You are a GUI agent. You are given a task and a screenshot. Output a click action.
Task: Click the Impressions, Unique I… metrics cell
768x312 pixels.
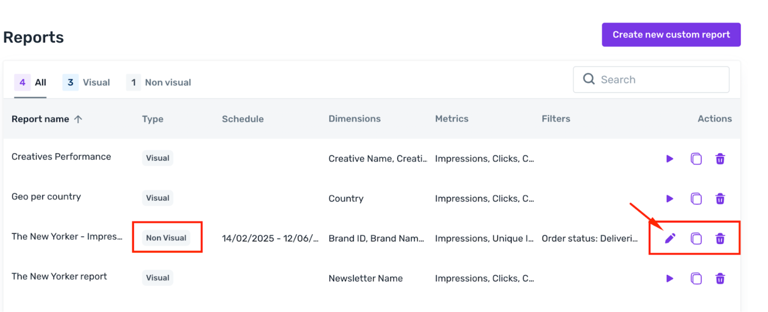click(x=484, y=239)
